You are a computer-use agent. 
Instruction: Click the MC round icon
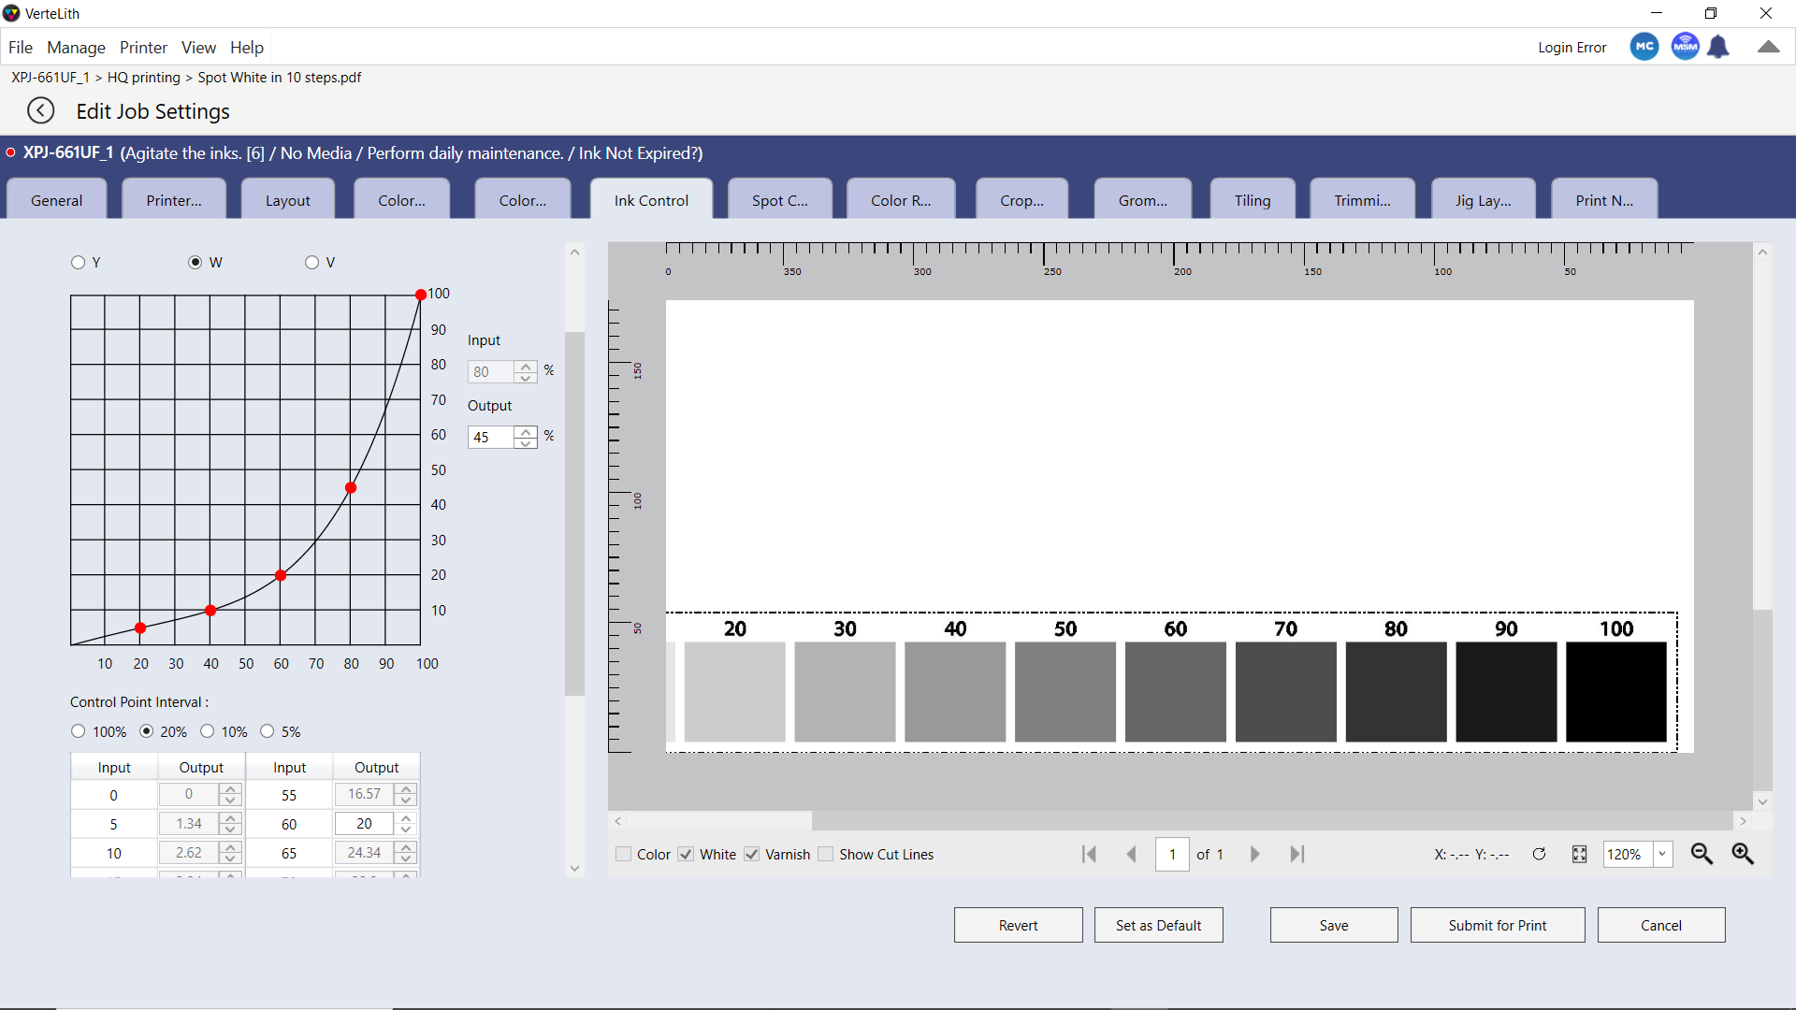coord(1644,47)
